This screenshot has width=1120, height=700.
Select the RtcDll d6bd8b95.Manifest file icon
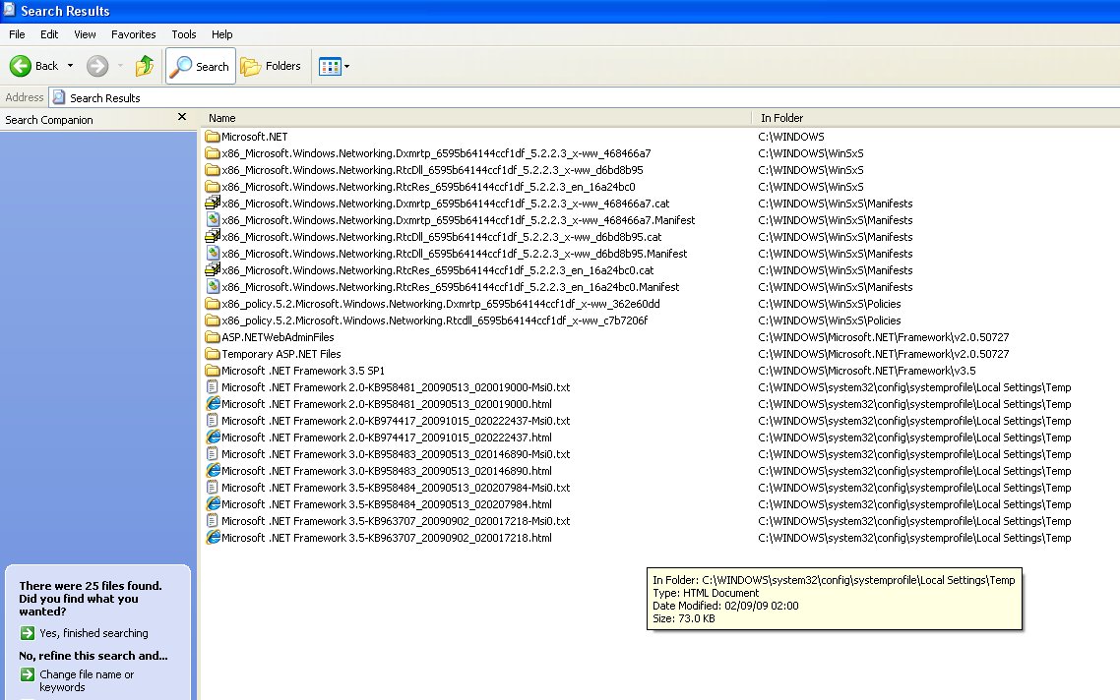click(x=213, y=254)
